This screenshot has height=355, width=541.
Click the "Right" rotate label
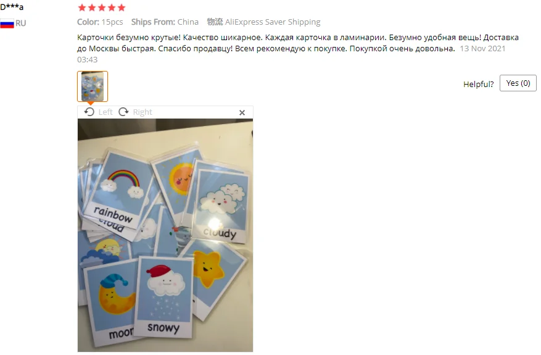pos(142,112)
